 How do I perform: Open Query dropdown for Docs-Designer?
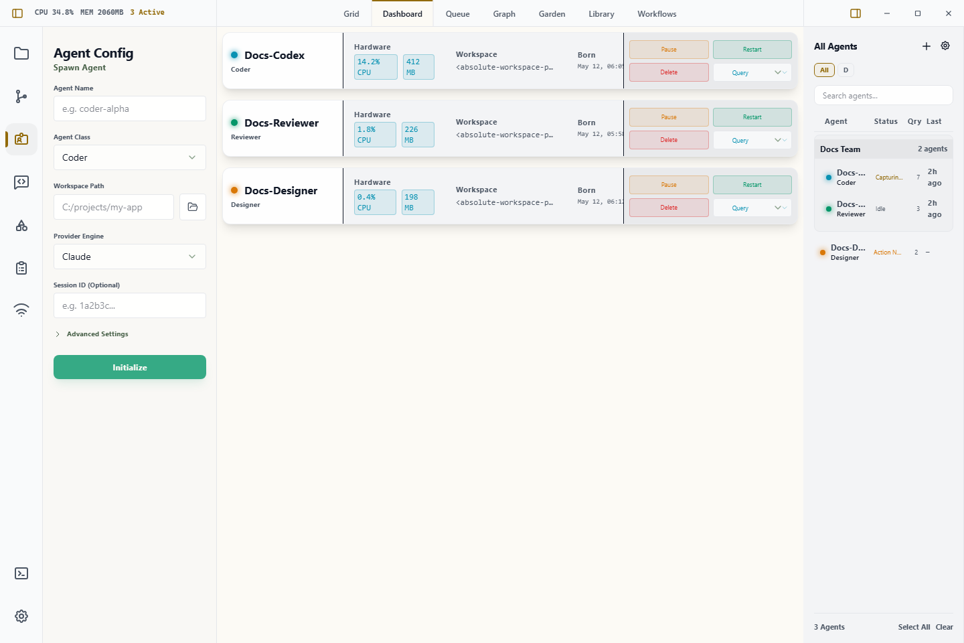[752, 208]
